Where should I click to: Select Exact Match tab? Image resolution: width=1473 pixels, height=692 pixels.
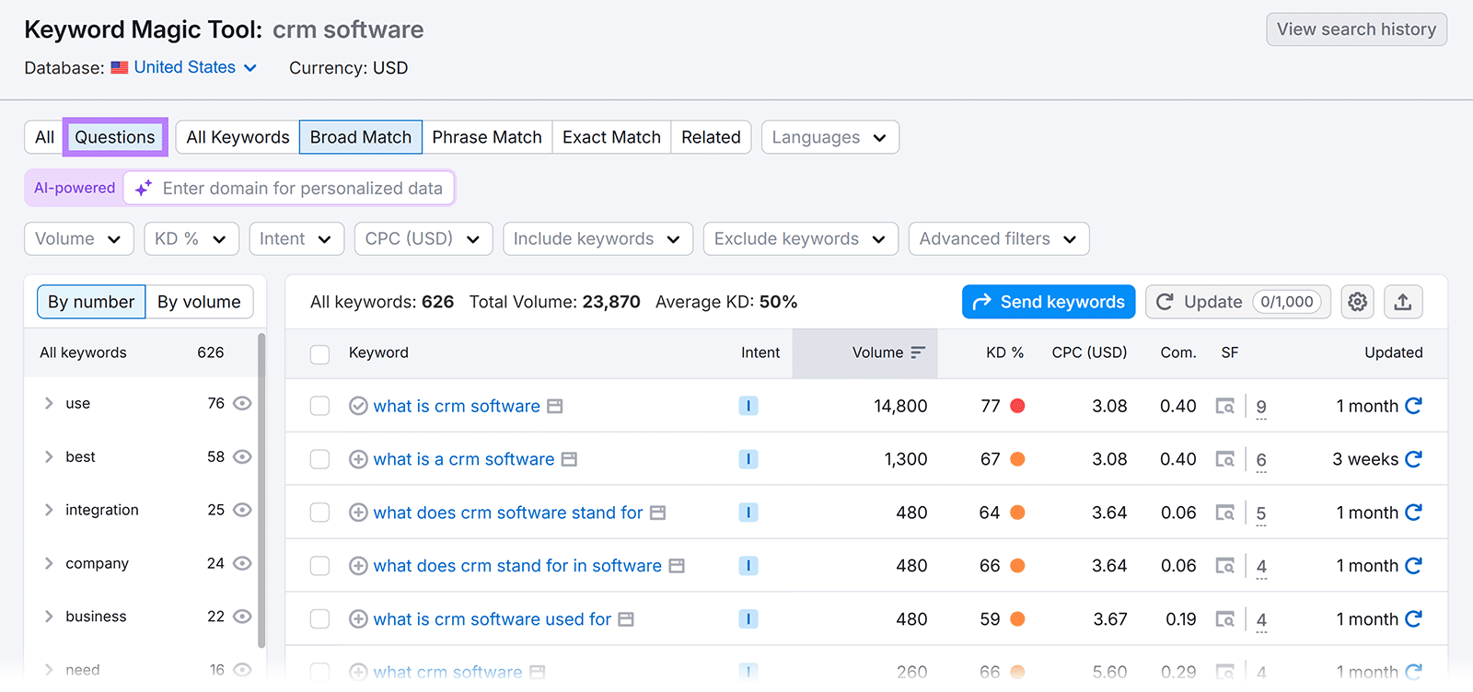pos(611,137)
